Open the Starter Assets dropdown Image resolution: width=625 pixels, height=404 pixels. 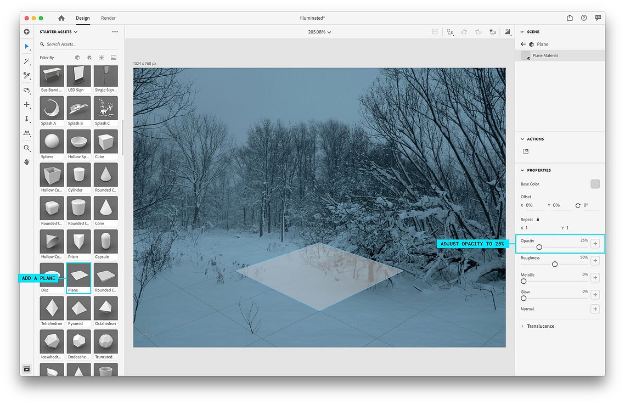[x=59, y=31]
